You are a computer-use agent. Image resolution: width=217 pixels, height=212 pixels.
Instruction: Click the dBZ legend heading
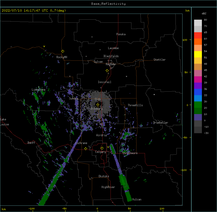tap(204, 13)
